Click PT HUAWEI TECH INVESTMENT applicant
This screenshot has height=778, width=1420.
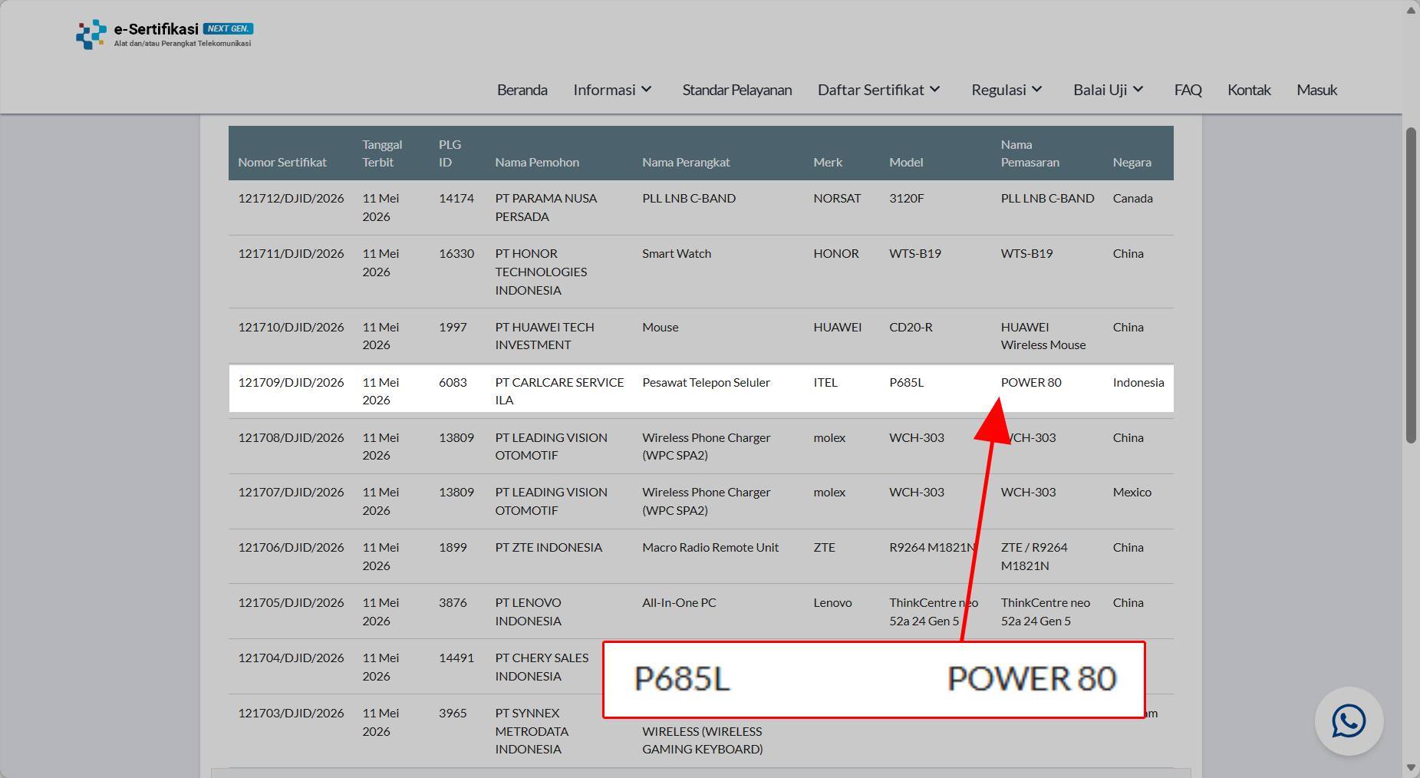(544, 336)
